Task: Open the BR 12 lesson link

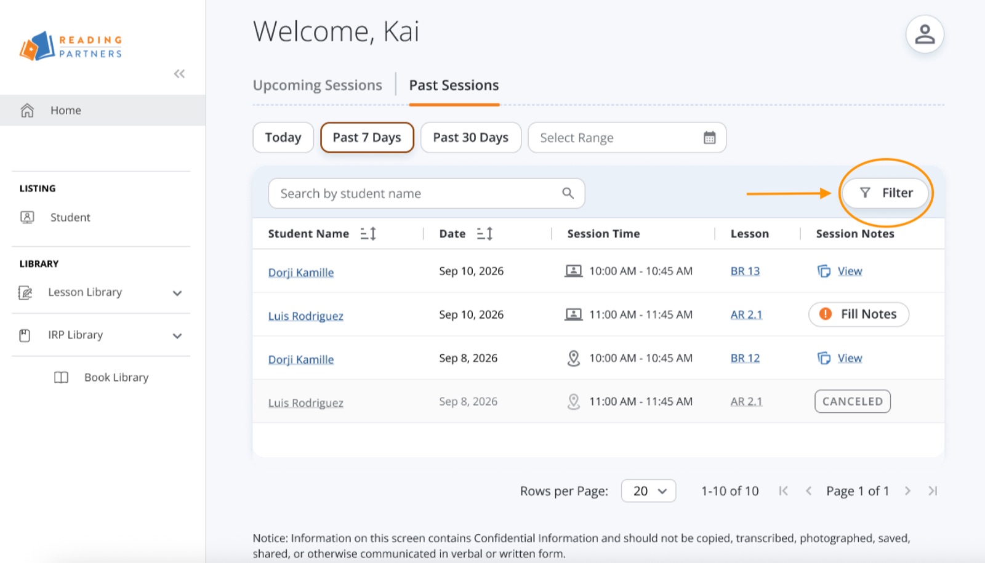Action: (x=745, y=358)
